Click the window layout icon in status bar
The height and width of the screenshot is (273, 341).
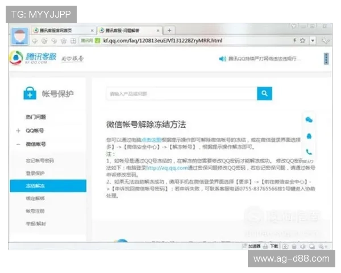coord(312,246)
